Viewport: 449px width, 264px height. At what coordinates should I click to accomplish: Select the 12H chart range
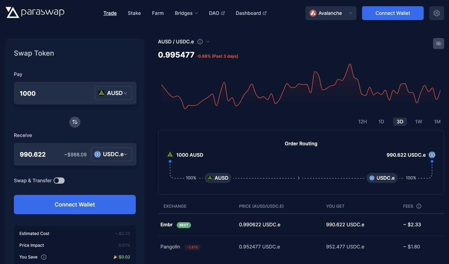pos(363,122)
